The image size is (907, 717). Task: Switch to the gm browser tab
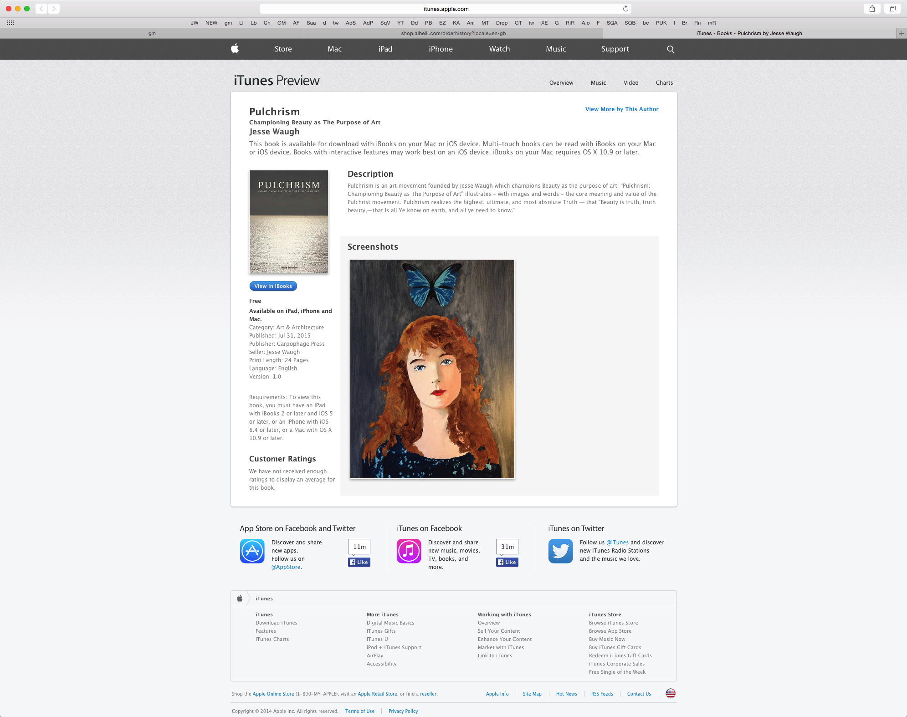(152, 33)
